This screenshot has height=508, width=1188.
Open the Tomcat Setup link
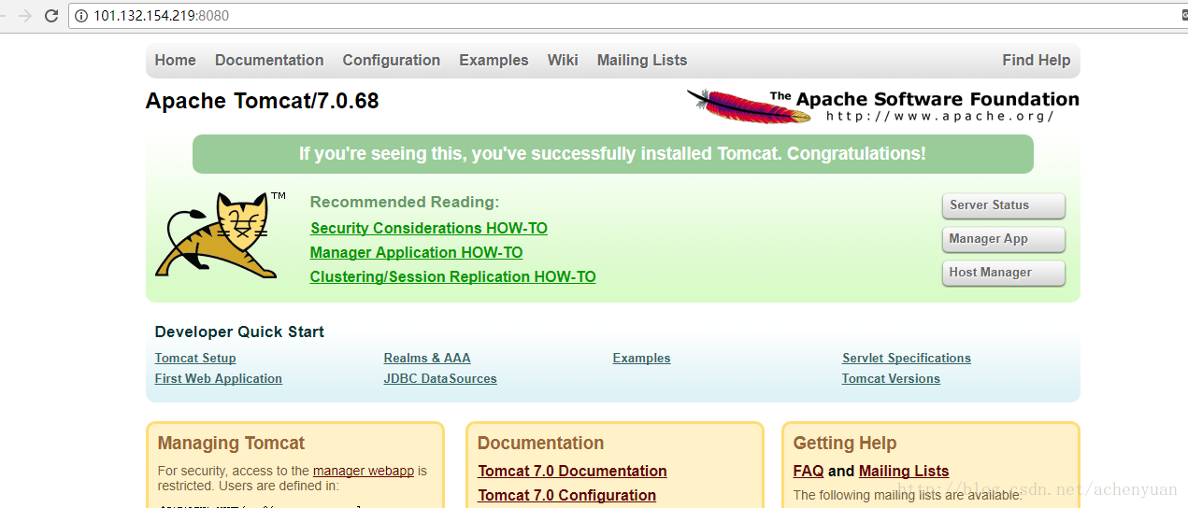point(195,358)
